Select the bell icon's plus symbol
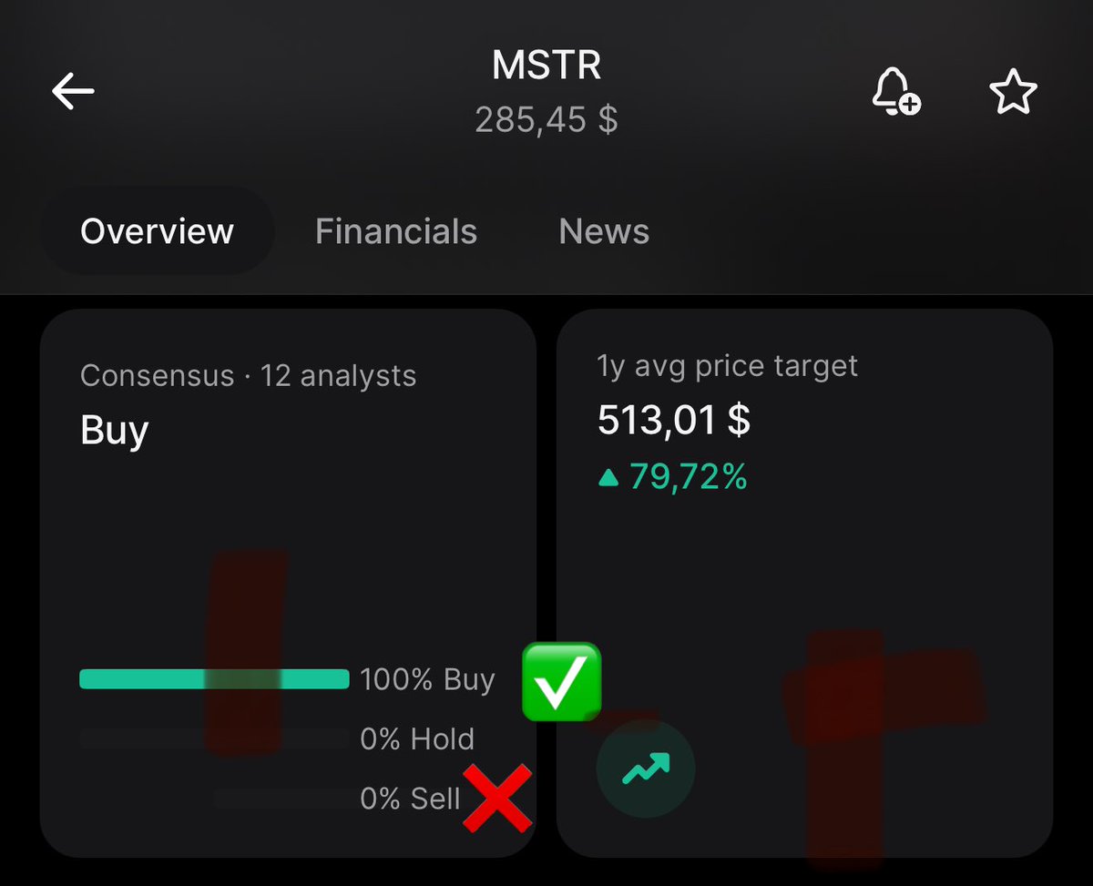This screenshot has width=1093, height=886. [908, 103]
